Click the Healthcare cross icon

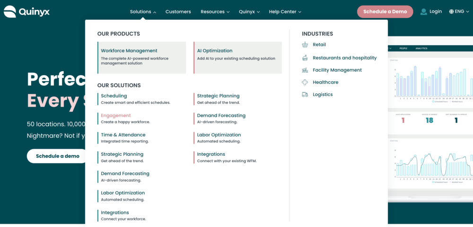point(305,82)
